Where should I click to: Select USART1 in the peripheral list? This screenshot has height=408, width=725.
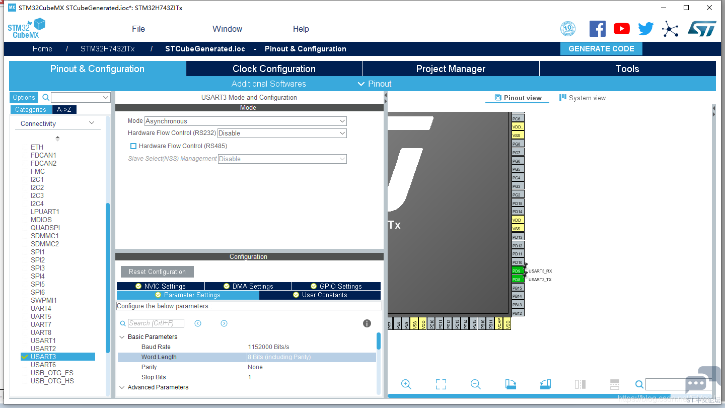[x=43, y=341]
